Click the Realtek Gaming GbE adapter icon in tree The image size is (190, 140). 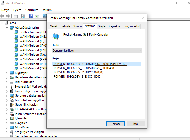[x=16, y=32]
